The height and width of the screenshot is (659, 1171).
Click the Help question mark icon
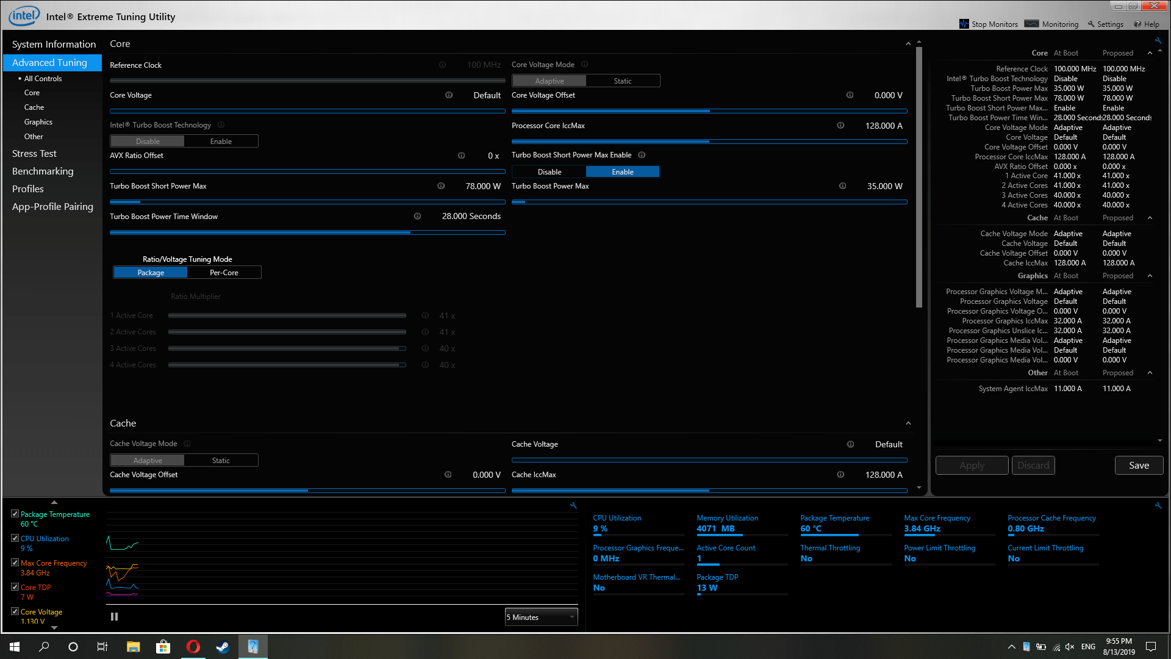coord(1137,24)
